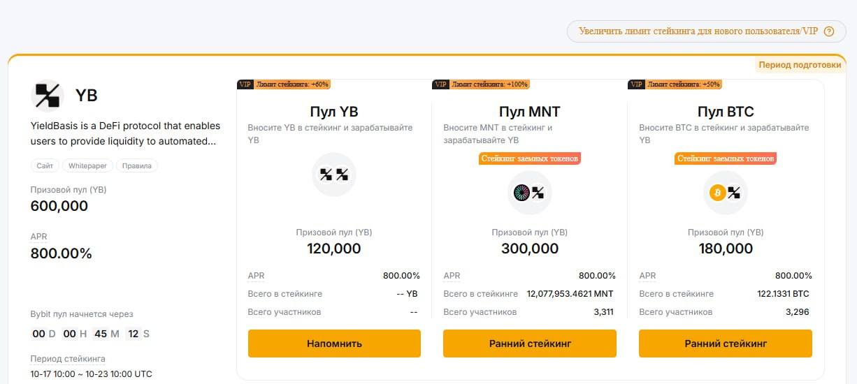Click the YB pool paired token icon

click(x=334, y=175)
